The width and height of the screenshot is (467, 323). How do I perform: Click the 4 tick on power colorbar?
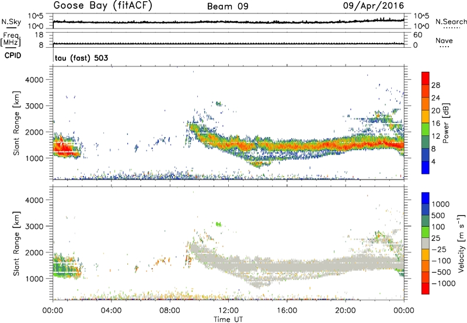click(x=433, y=162)
